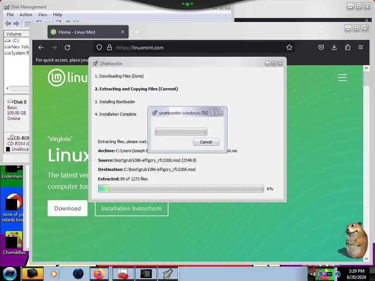Open a new Firefox tab
Image resolution: width=375 pixels, height=281 pixels.
click(x=137, y=32)
